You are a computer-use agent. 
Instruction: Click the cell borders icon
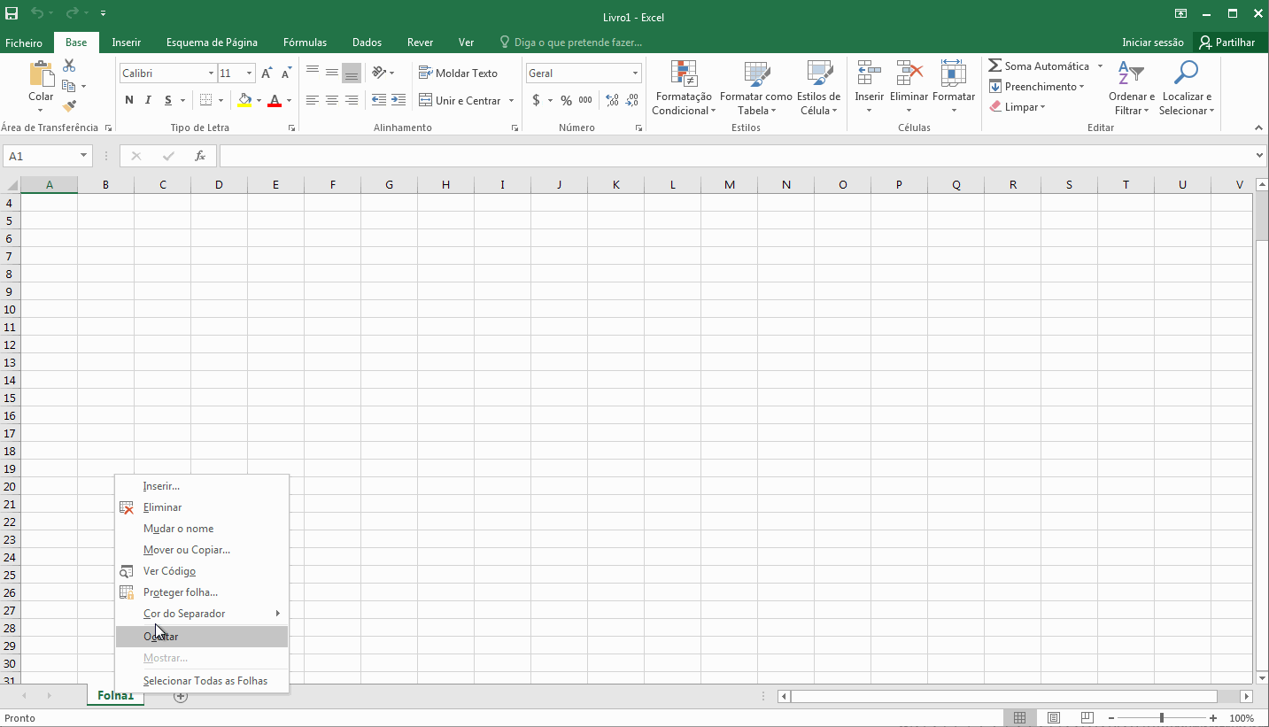205,100
